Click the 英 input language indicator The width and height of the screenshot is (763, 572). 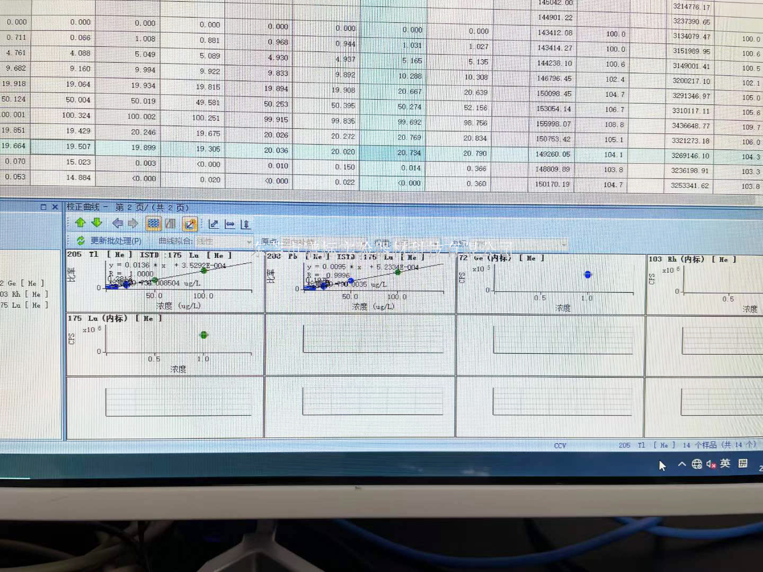click(725, 463)
